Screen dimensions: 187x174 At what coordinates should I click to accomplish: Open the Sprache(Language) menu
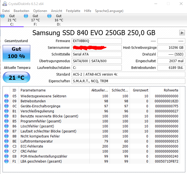[x=109, y=11]
